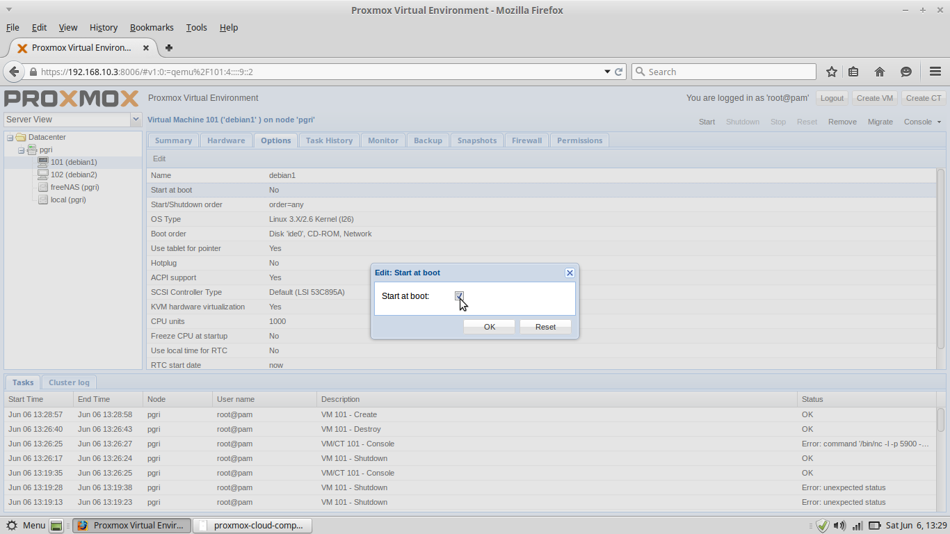Open a new tab with the plus icon

tap(168, 48)
